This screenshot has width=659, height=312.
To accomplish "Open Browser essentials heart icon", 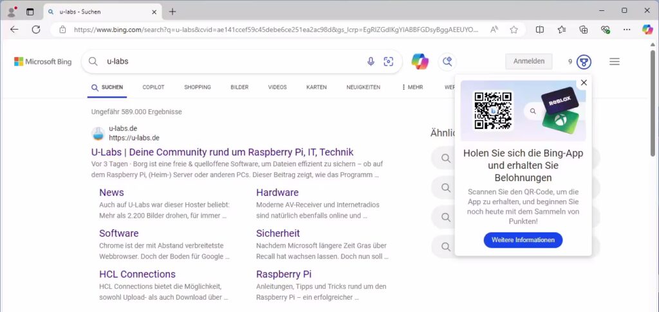I will pos(605,30).
